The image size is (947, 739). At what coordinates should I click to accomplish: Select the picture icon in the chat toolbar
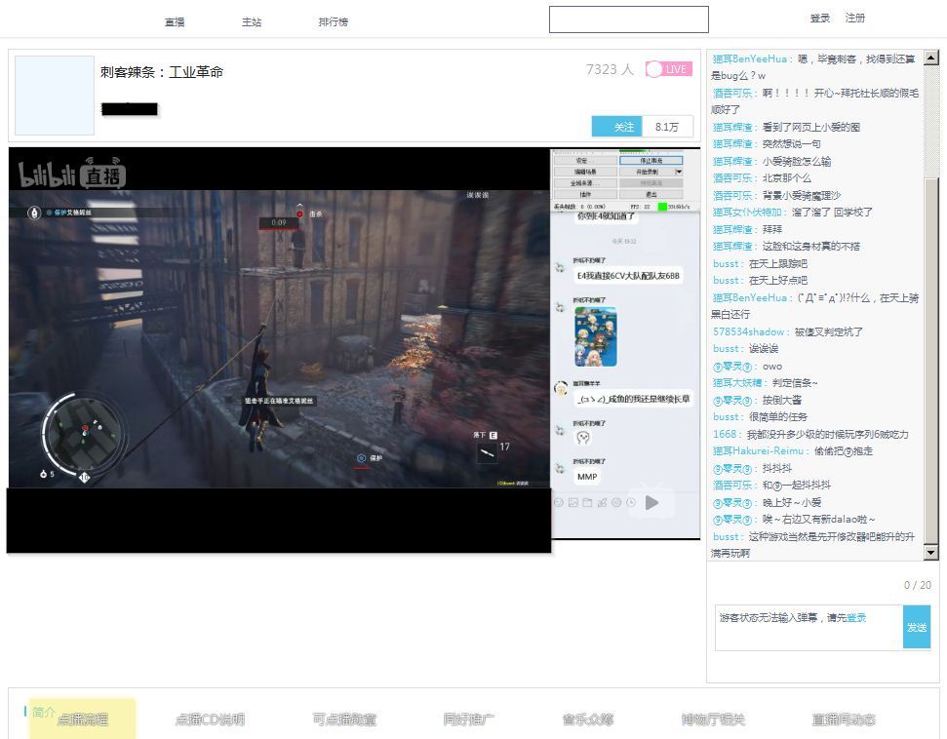point(573,502)
